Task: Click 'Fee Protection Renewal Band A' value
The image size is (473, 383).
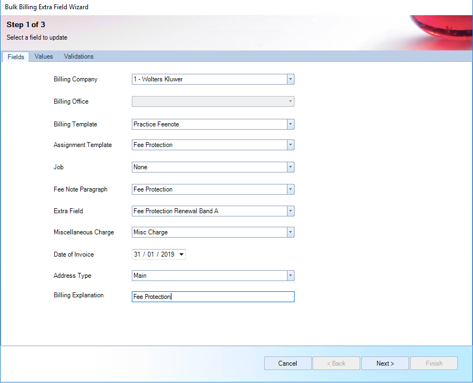Action: click(176, 211)
